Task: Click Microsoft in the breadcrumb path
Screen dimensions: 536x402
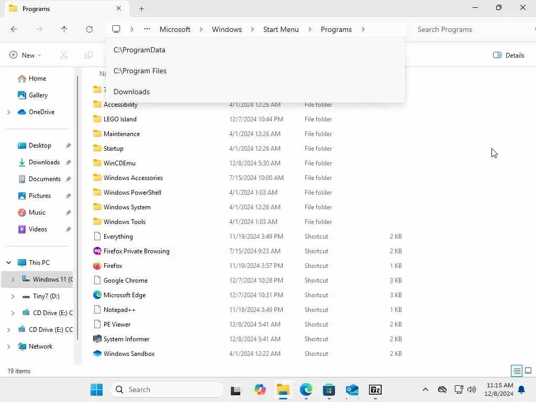Action: click(175, 29)
